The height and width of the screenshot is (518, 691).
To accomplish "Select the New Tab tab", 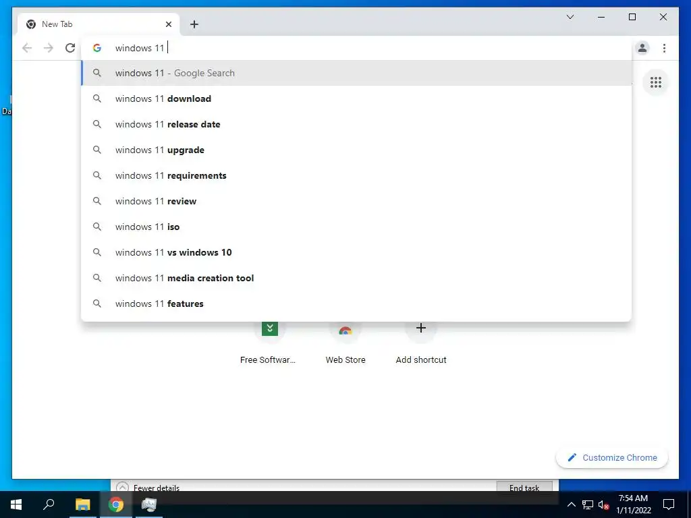I will coord(99,24).
